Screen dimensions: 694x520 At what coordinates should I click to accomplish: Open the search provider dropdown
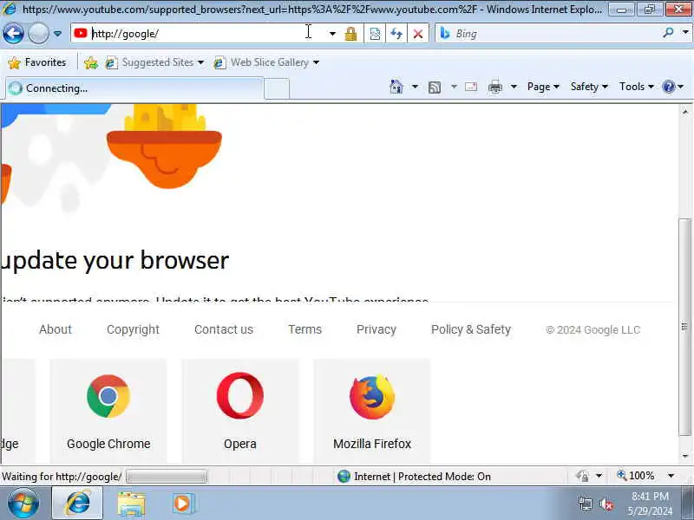pyautogui.click(x=685, y=32)
